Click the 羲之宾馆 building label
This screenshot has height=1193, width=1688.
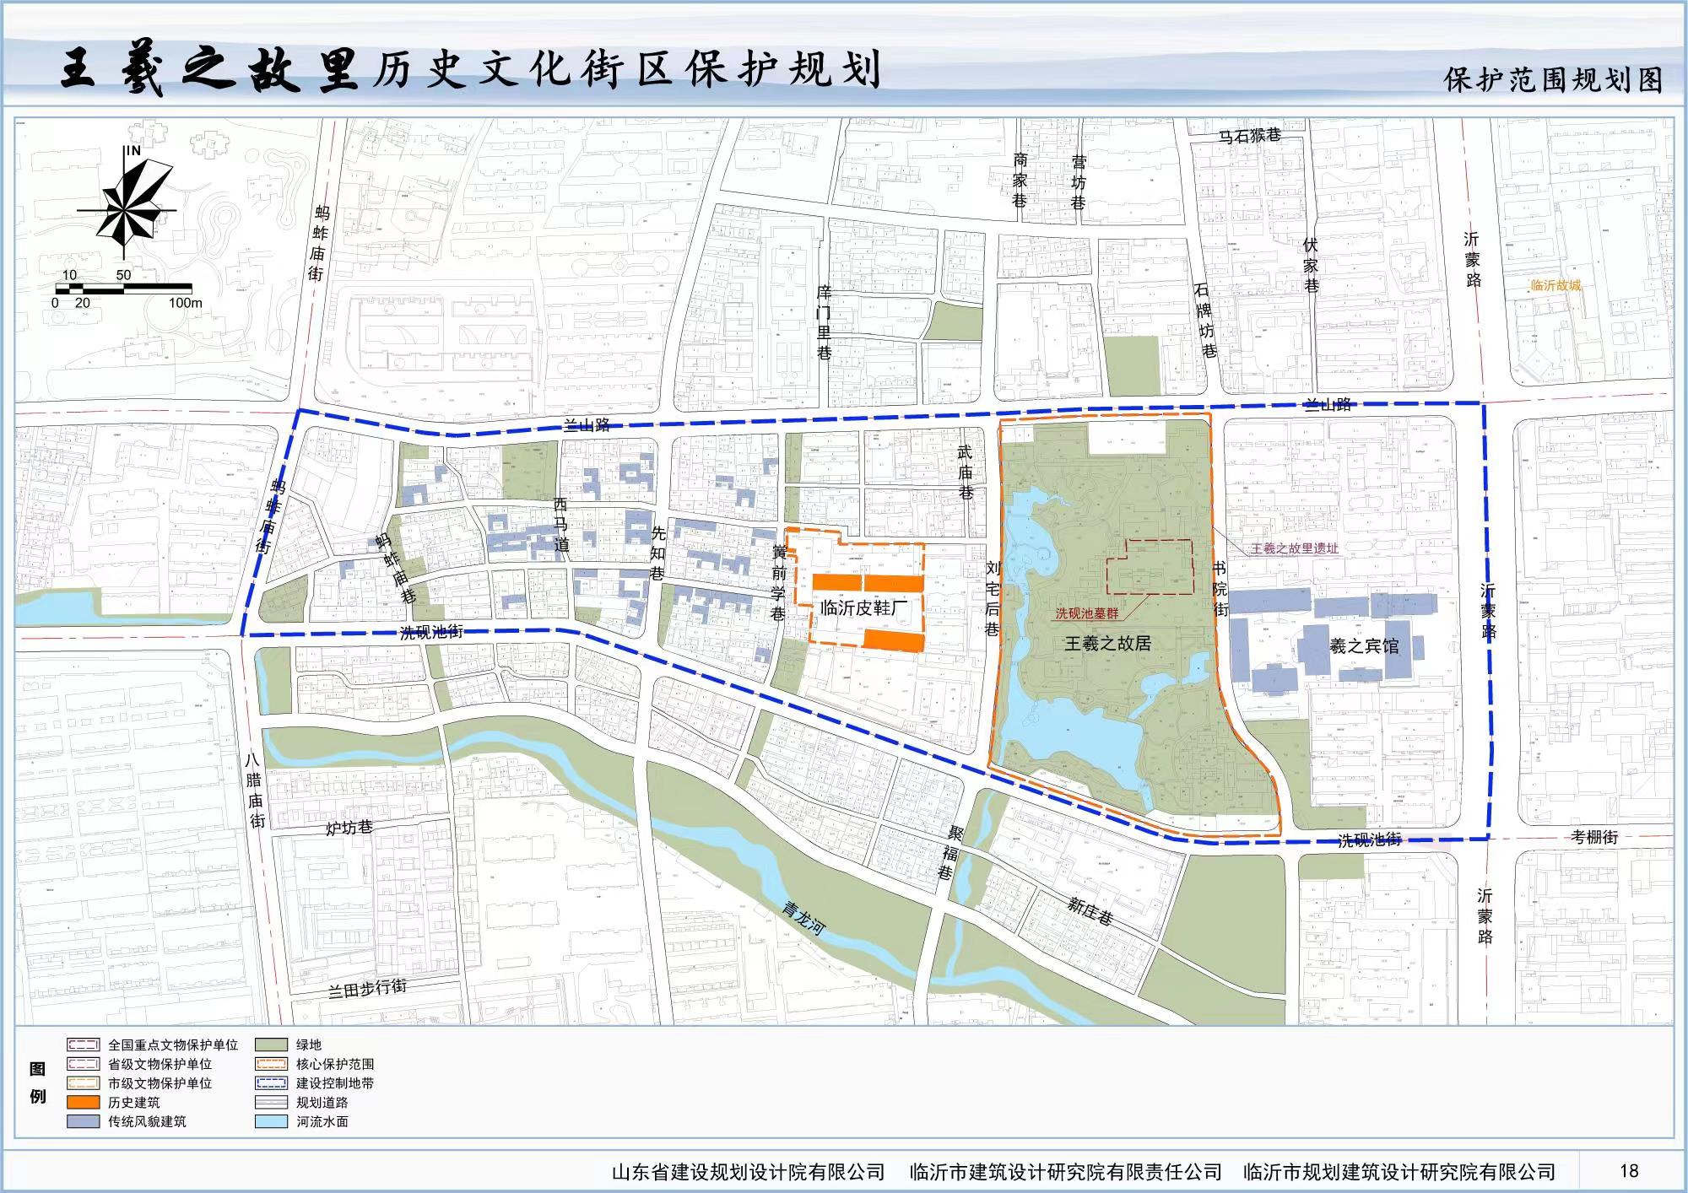[1364, 646]
